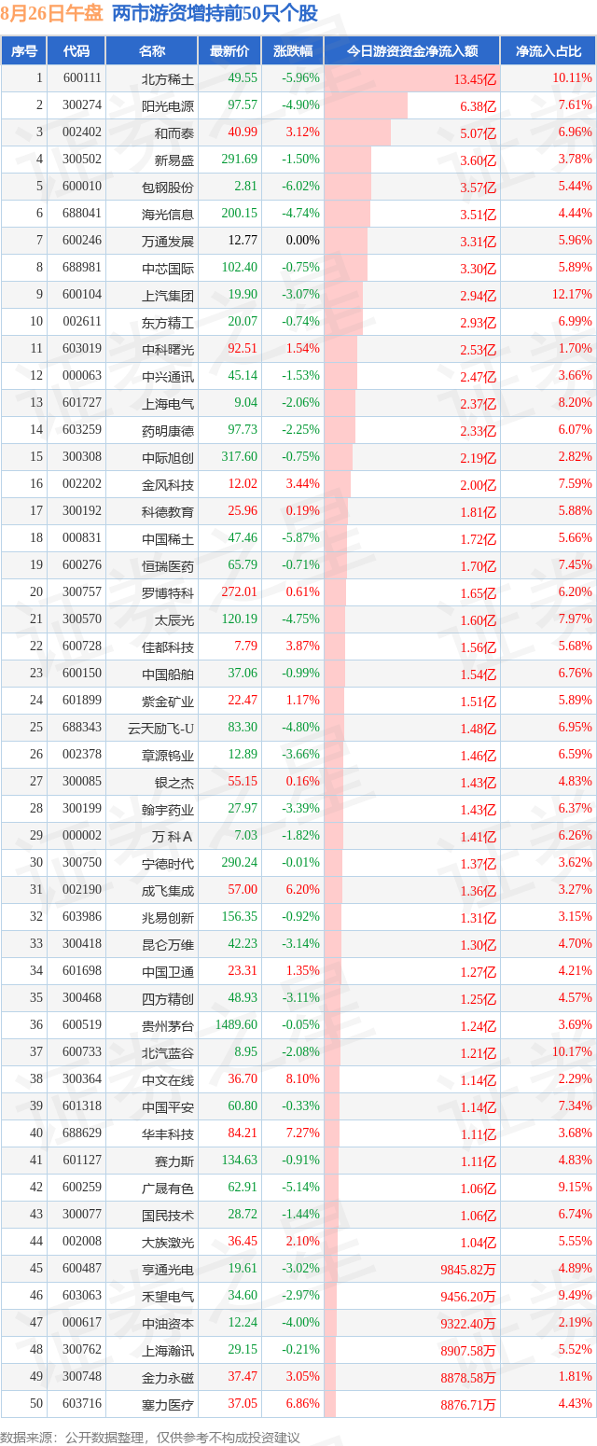Click the price 291.69 of 新易盛
The image size is (597, 1446).
[239, 160]
